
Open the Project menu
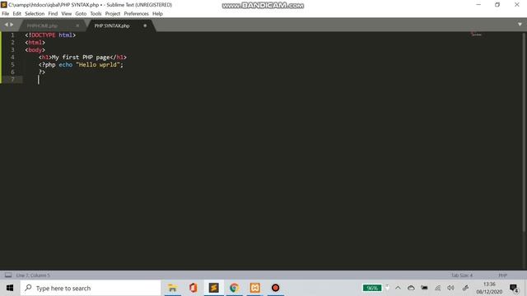point(113,14)
